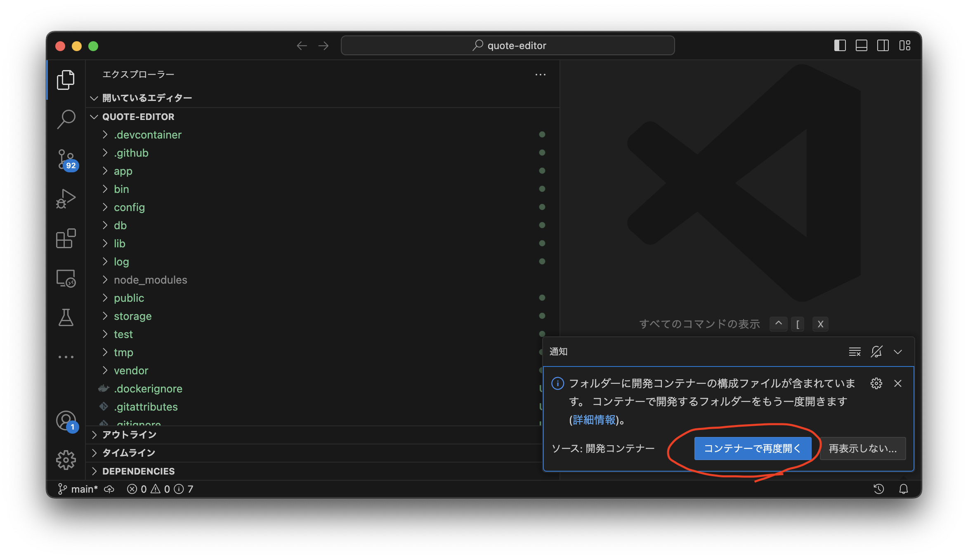
Task: Collapse the QUOTE-EDITOR folder section
Action: [x=323, y=117]
